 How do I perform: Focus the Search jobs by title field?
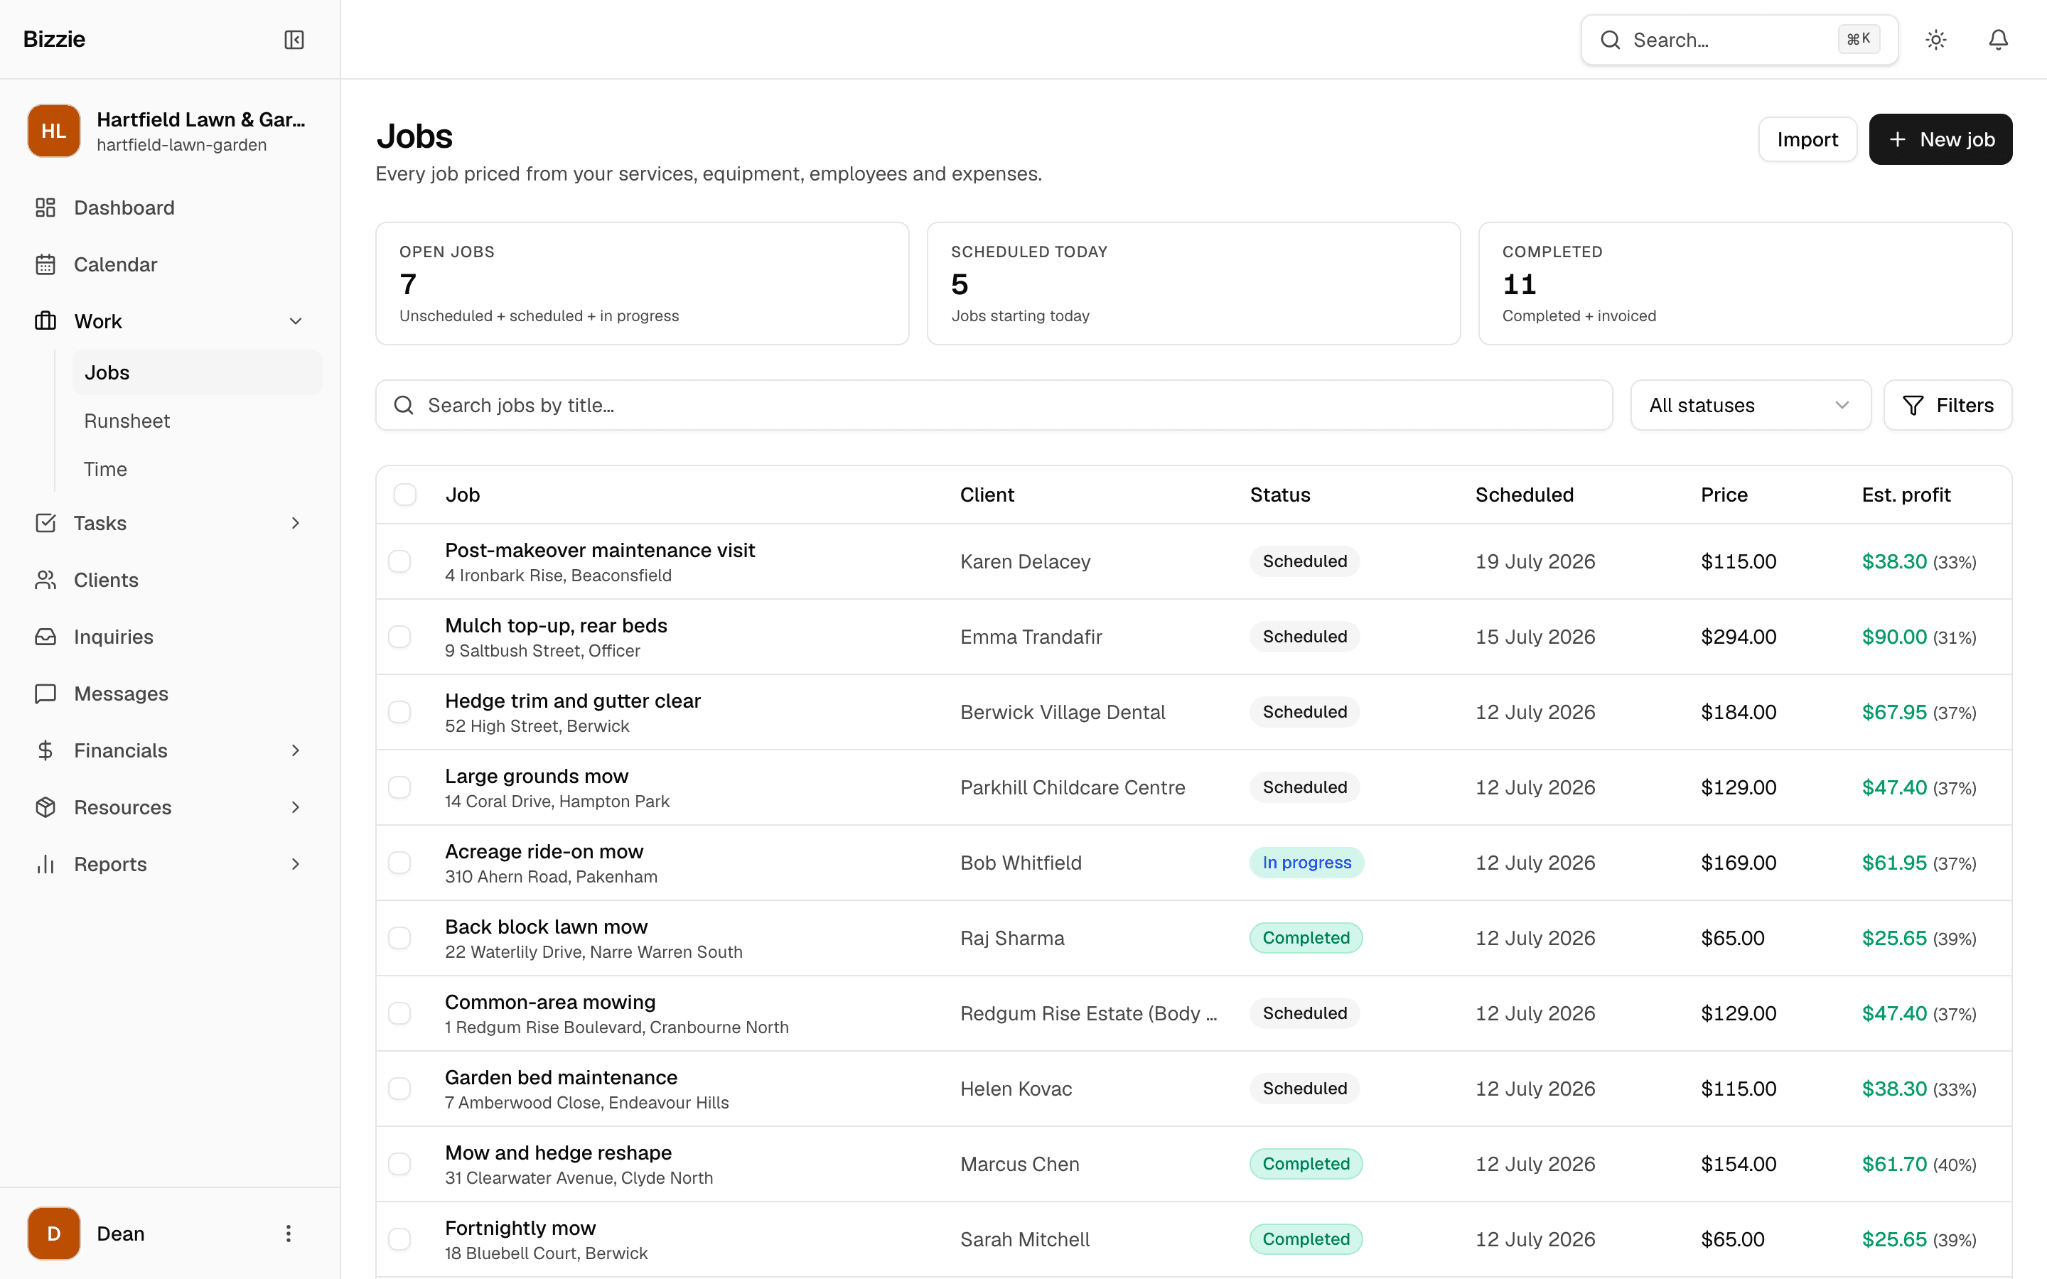point(994,405)
